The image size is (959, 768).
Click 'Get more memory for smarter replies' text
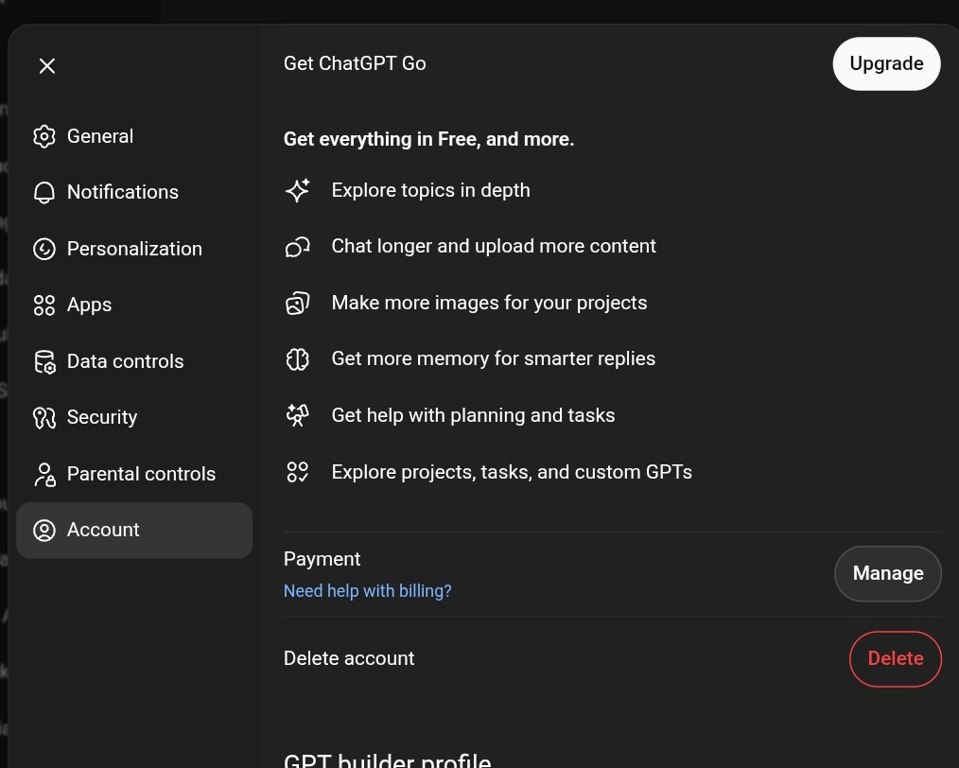493,358
